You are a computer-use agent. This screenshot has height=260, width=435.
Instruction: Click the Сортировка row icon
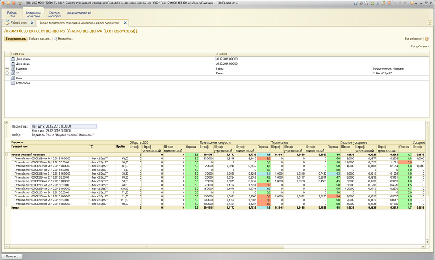click(x=13, y=83)
